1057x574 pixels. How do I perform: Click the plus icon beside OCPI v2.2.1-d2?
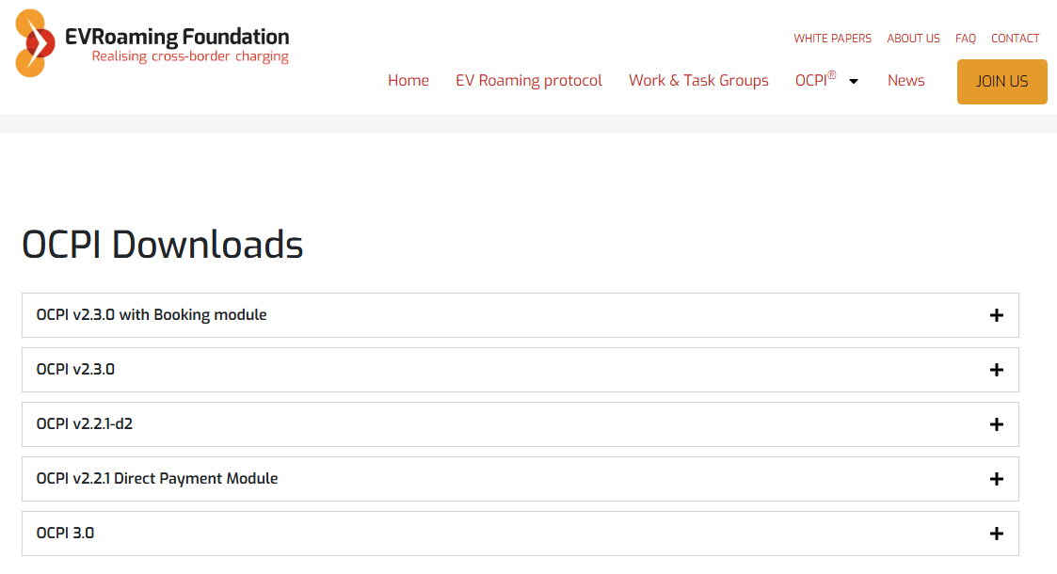tap(996, 423)
